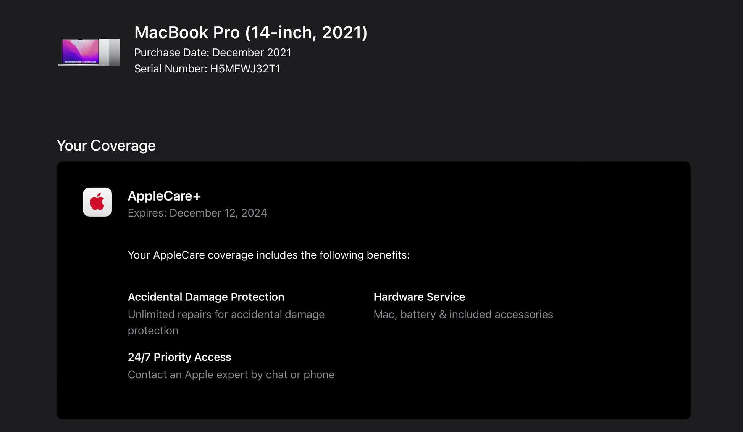Click the expiry date December 12, 2024
This screenshot has width=743, height=432.
coord(218,213)
